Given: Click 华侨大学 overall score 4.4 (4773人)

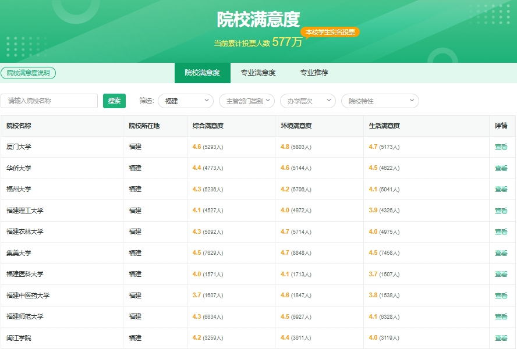Looking at the screenshot, I should (x=208, y=168).
